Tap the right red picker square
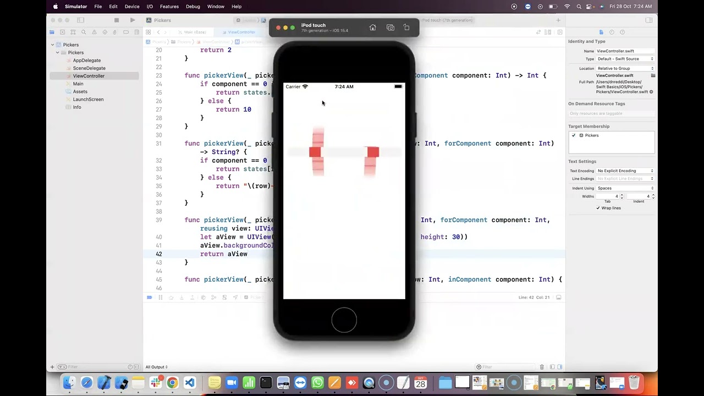 click(373, 152)
